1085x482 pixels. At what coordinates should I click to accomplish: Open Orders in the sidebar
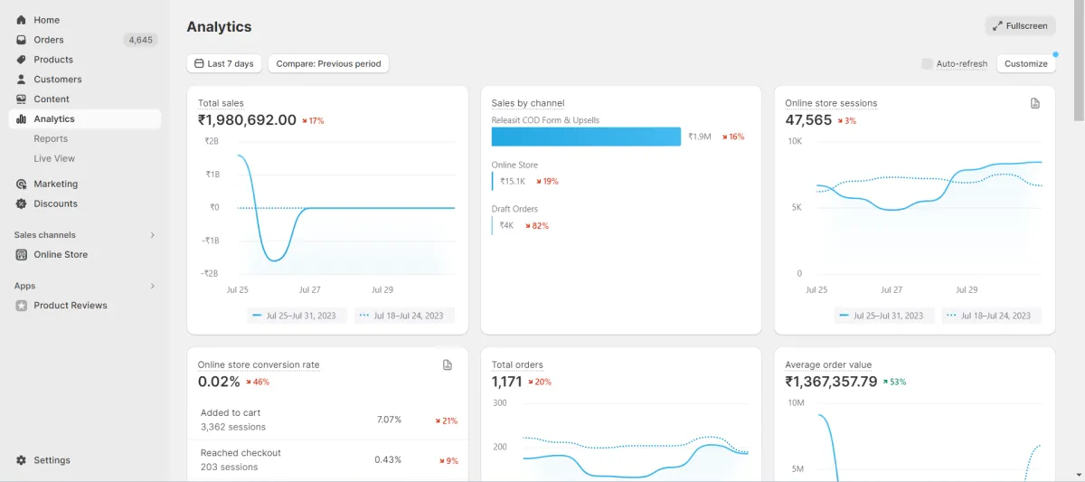pos(49,40)
